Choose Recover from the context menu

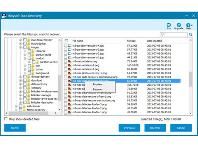pyautogui.click(x=97, y=89)
